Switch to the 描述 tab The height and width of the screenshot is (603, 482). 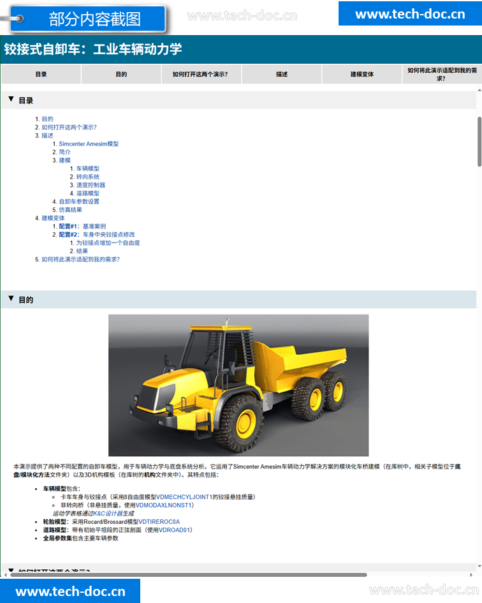point(282,74)
